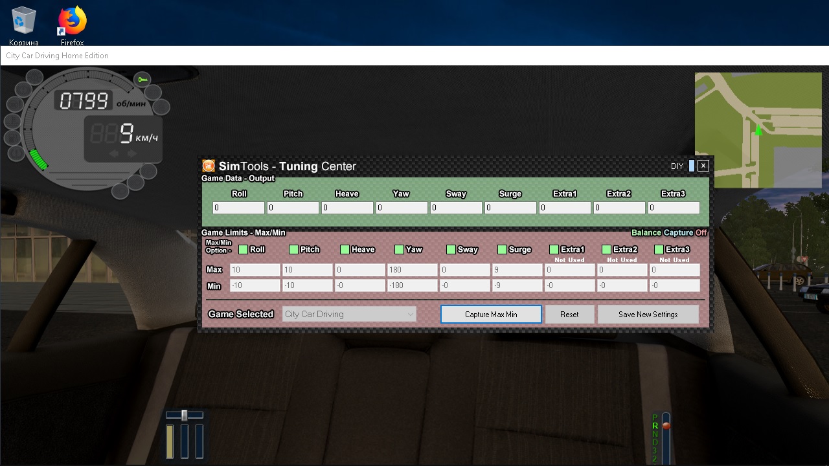Click 'City Car Driving Home Edition' window title
Viewport: 829px width, 466px height.
click(x=57, y=56)
